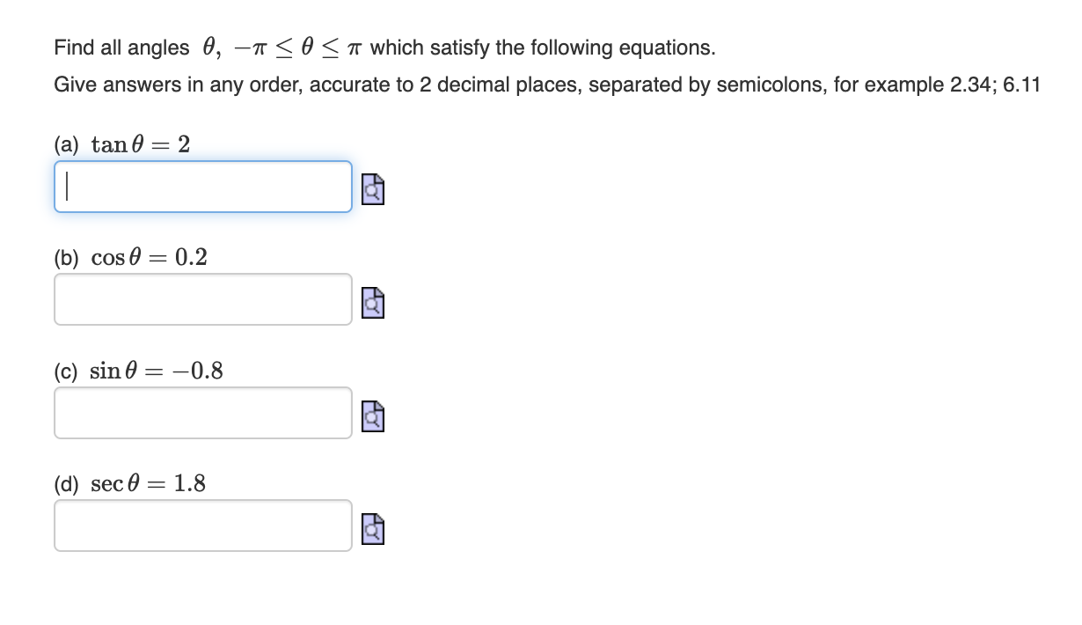Select the answer field for sin θ = -0.8
The image size is (1082, 625).
click(x=202, y=412)
